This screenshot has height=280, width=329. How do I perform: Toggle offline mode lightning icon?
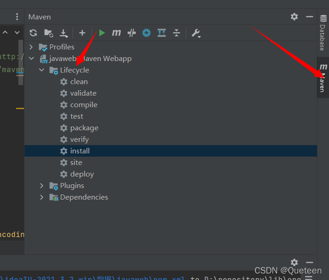[x=146, y=33]
